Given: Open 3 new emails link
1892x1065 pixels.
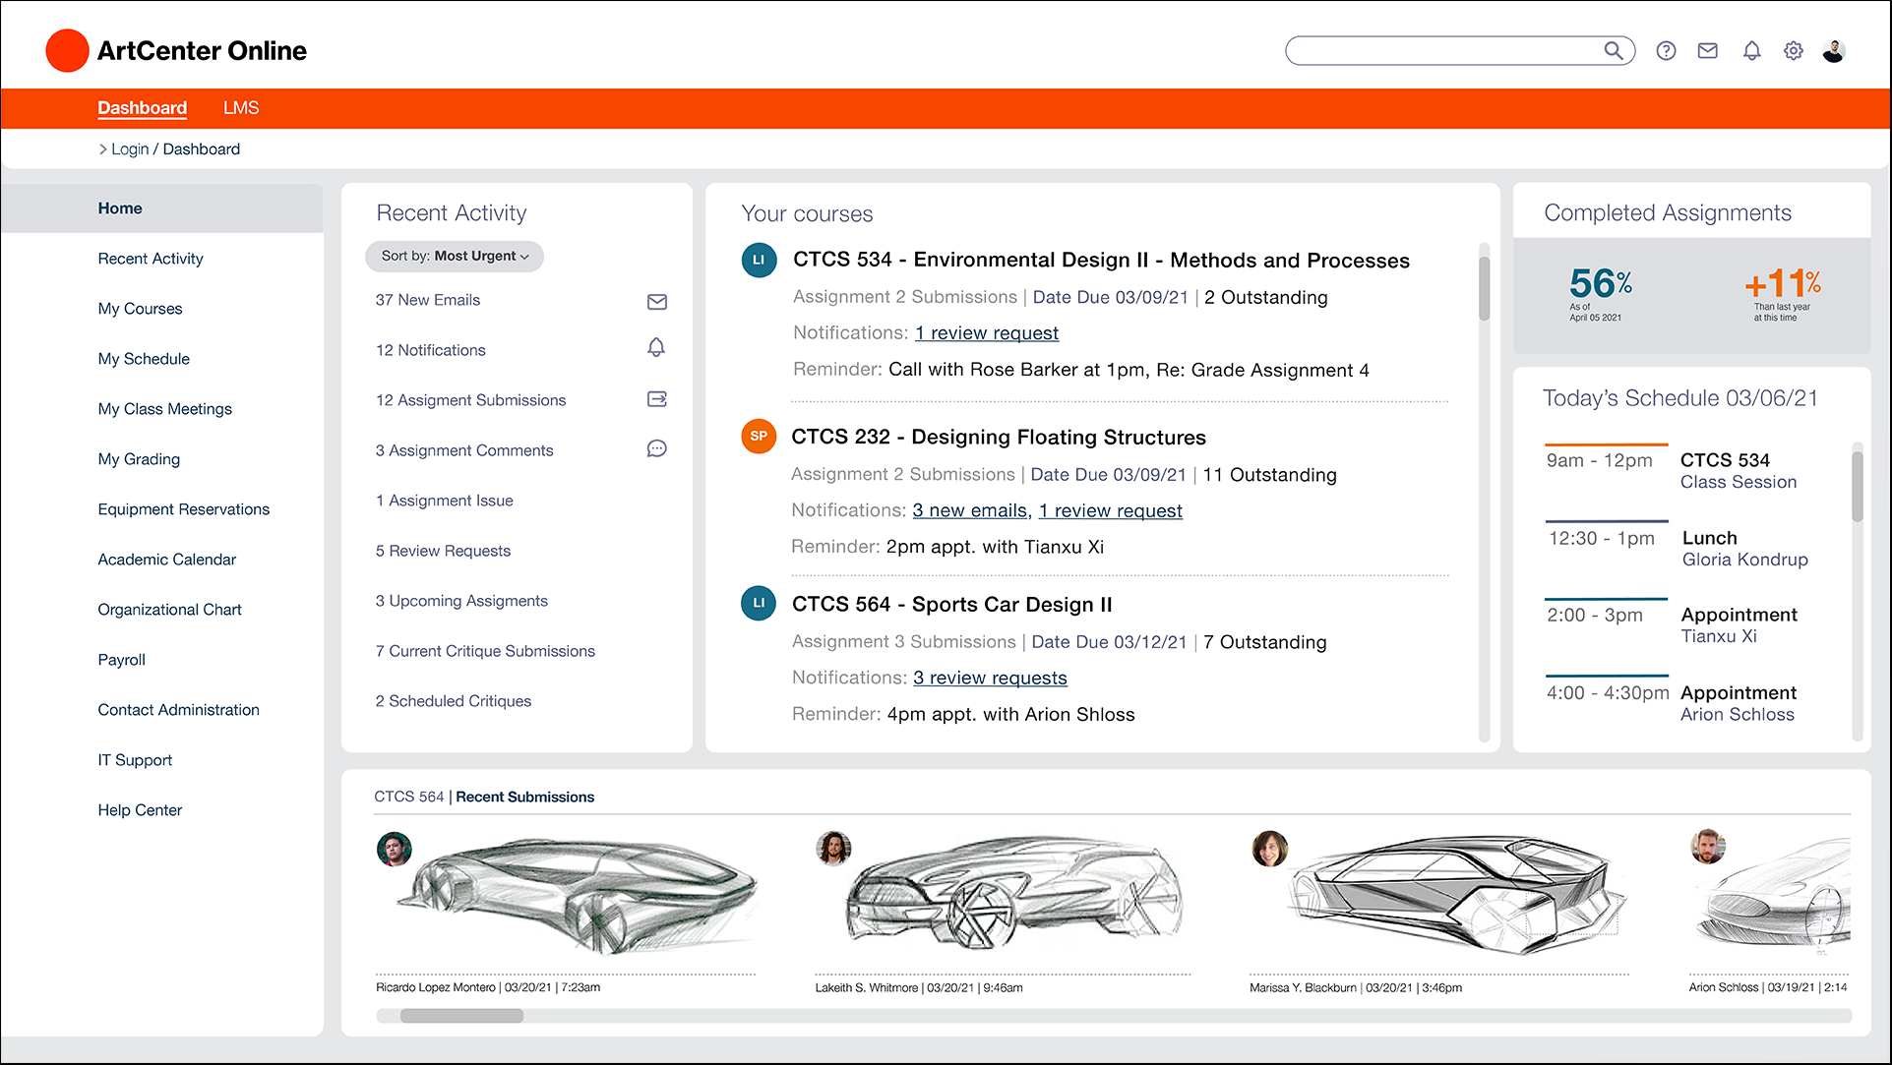Looking at the screenshot, I should click(969, 511).
